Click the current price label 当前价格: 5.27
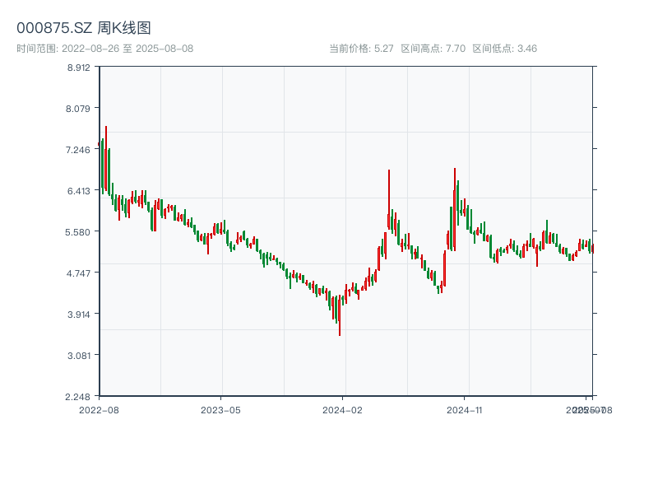Viewport: 658px width, 494px height. [x=361, y=49]
